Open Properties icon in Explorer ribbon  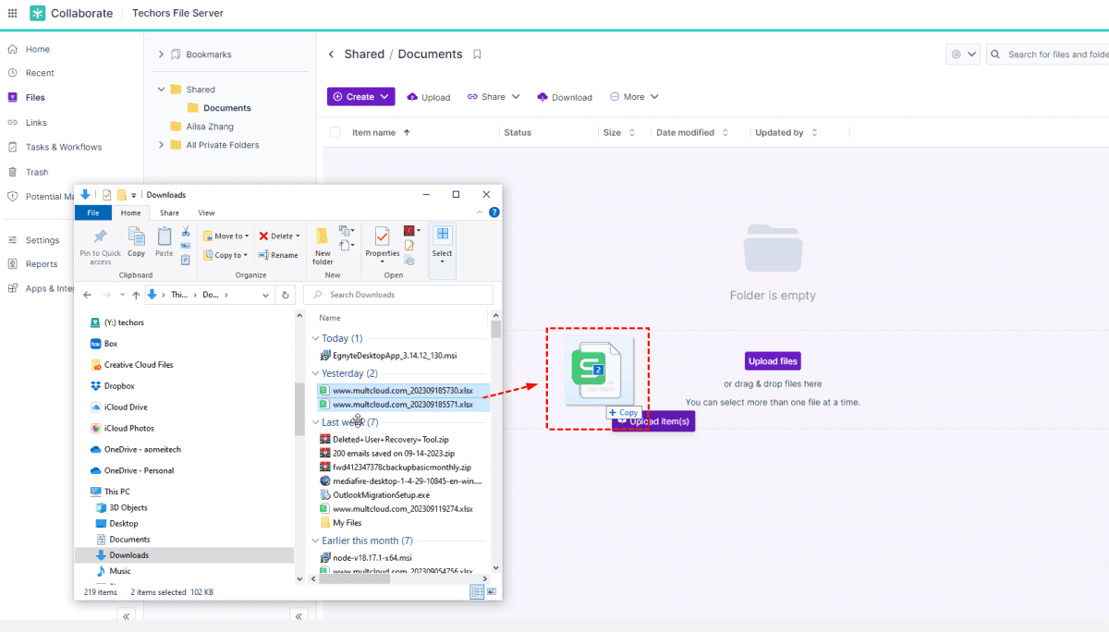(x=382, y=242)
